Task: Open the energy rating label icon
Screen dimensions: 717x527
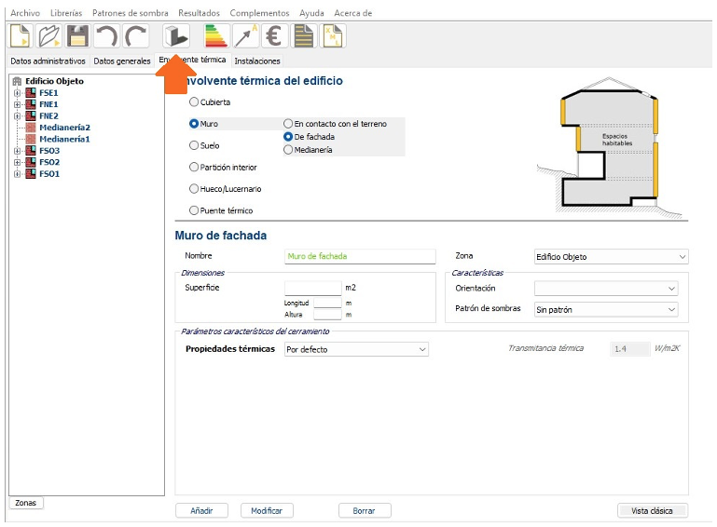Action: coord(216,35)
